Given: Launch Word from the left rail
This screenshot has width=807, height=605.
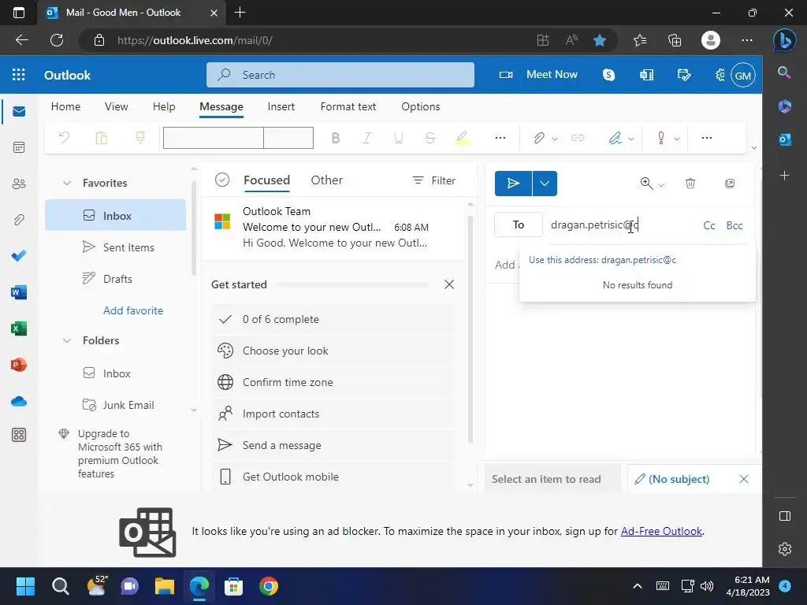Looking at the screenshot, I should tap(19, 292).
